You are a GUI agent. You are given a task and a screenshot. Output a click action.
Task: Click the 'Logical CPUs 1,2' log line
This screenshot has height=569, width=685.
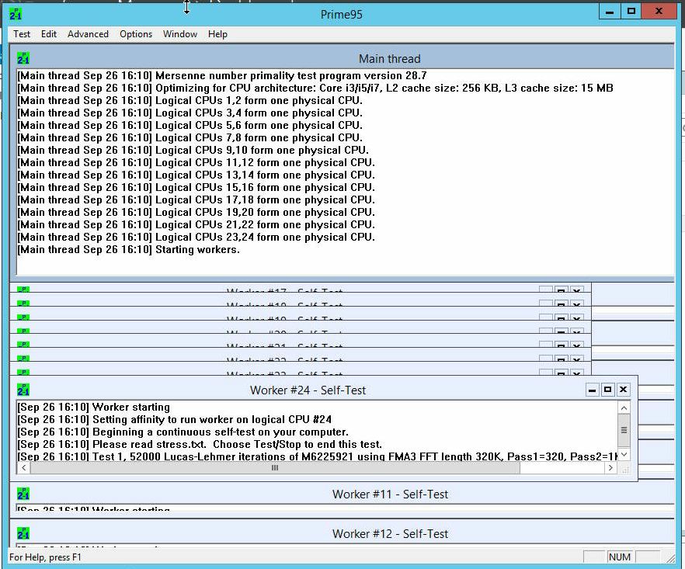click(190, 100)
